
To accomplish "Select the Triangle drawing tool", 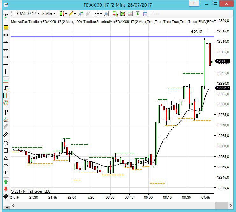I will click(6, 158).
